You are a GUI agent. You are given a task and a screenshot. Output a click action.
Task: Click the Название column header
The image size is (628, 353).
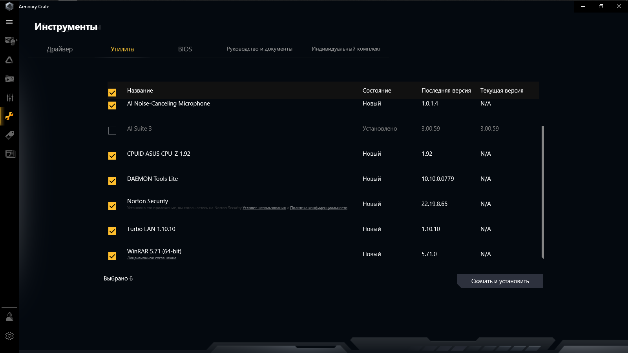[x=140, y=91]
